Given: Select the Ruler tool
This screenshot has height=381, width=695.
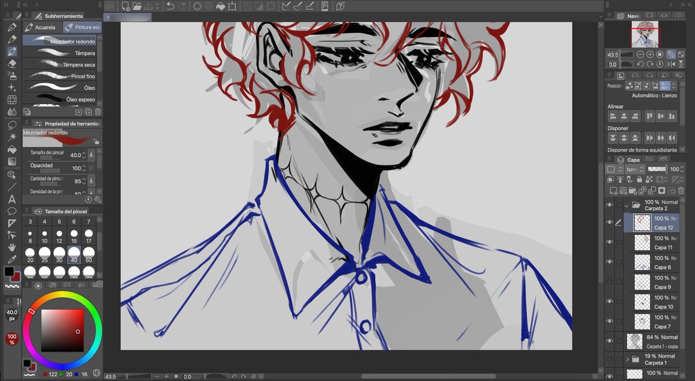Looking at the screenshot, I should (12, 223).
